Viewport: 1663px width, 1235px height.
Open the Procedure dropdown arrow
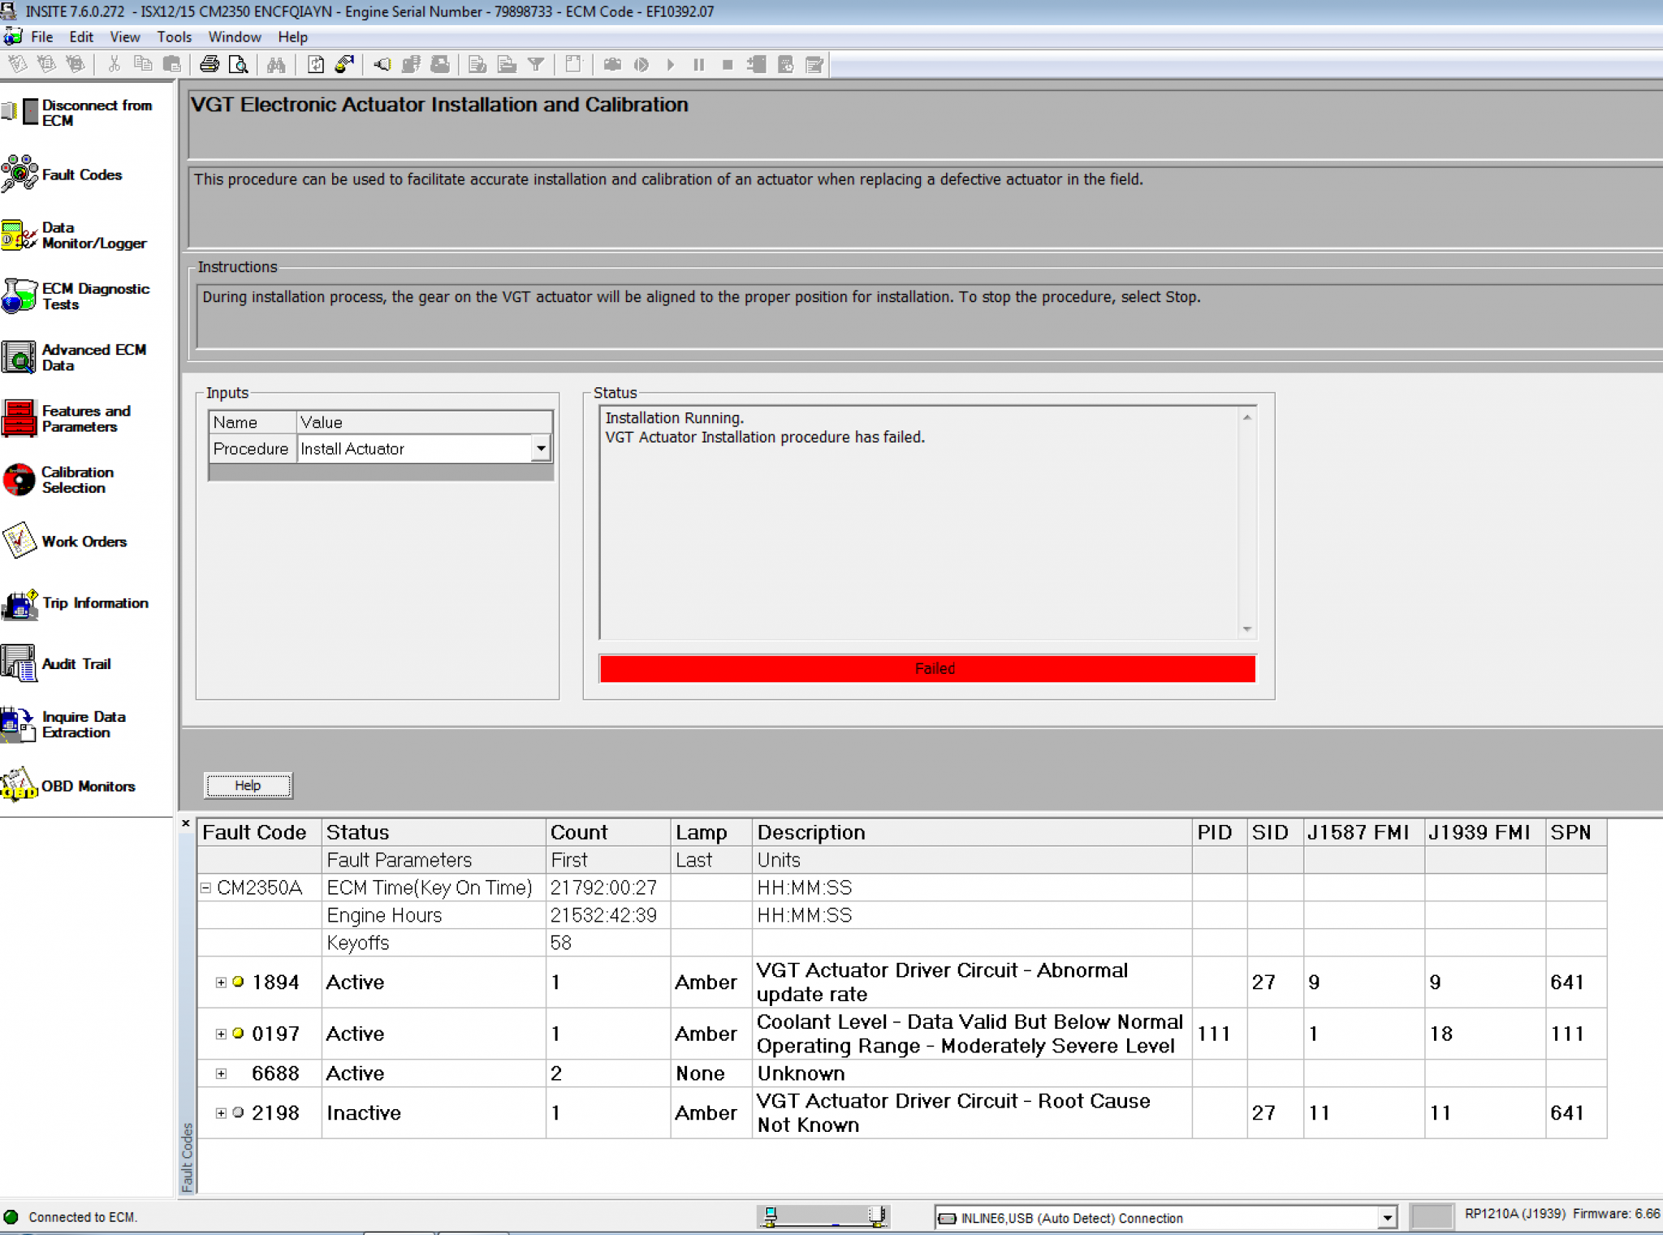(541, 448)
